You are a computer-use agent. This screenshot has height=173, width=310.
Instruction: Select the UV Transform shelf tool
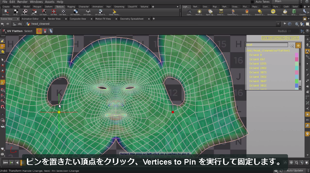click(x=76, y=12)
